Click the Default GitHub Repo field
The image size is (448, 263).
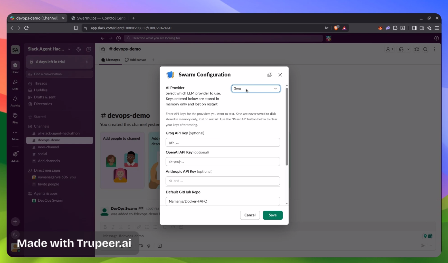[x=223, y=201]
